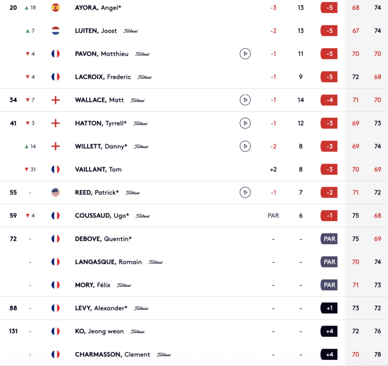The height and width of the screenshot is (366, 388).
Task: Click the PAR score badge for Quentin Debove
Action: coord(329,239)
